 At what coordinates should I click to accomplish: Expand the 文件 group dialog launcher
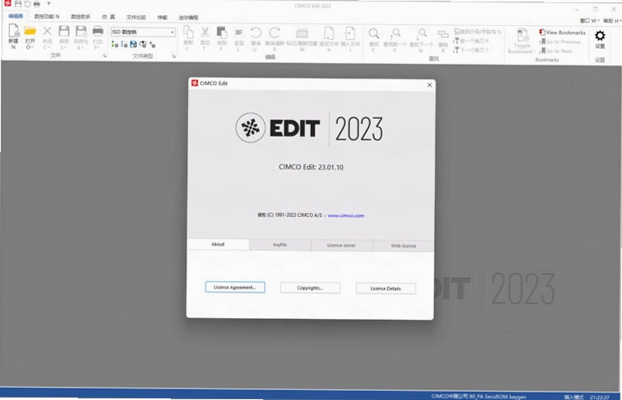click(x=104, y=56)
